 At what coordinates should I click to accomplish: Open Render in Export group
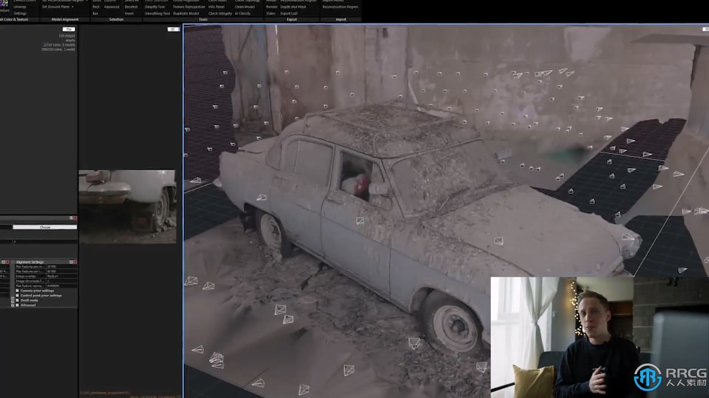pos(272,7)
